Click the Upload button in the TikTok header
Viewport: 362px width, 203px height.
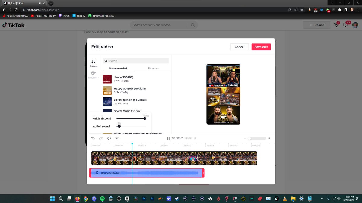pyautogui.click(x=316, y=25)
